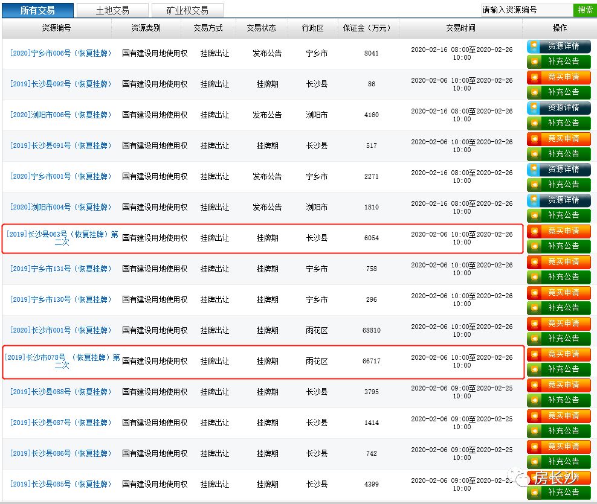Open link [2019]长沙县088号（恢复挂牌）

tap(61, 392)
